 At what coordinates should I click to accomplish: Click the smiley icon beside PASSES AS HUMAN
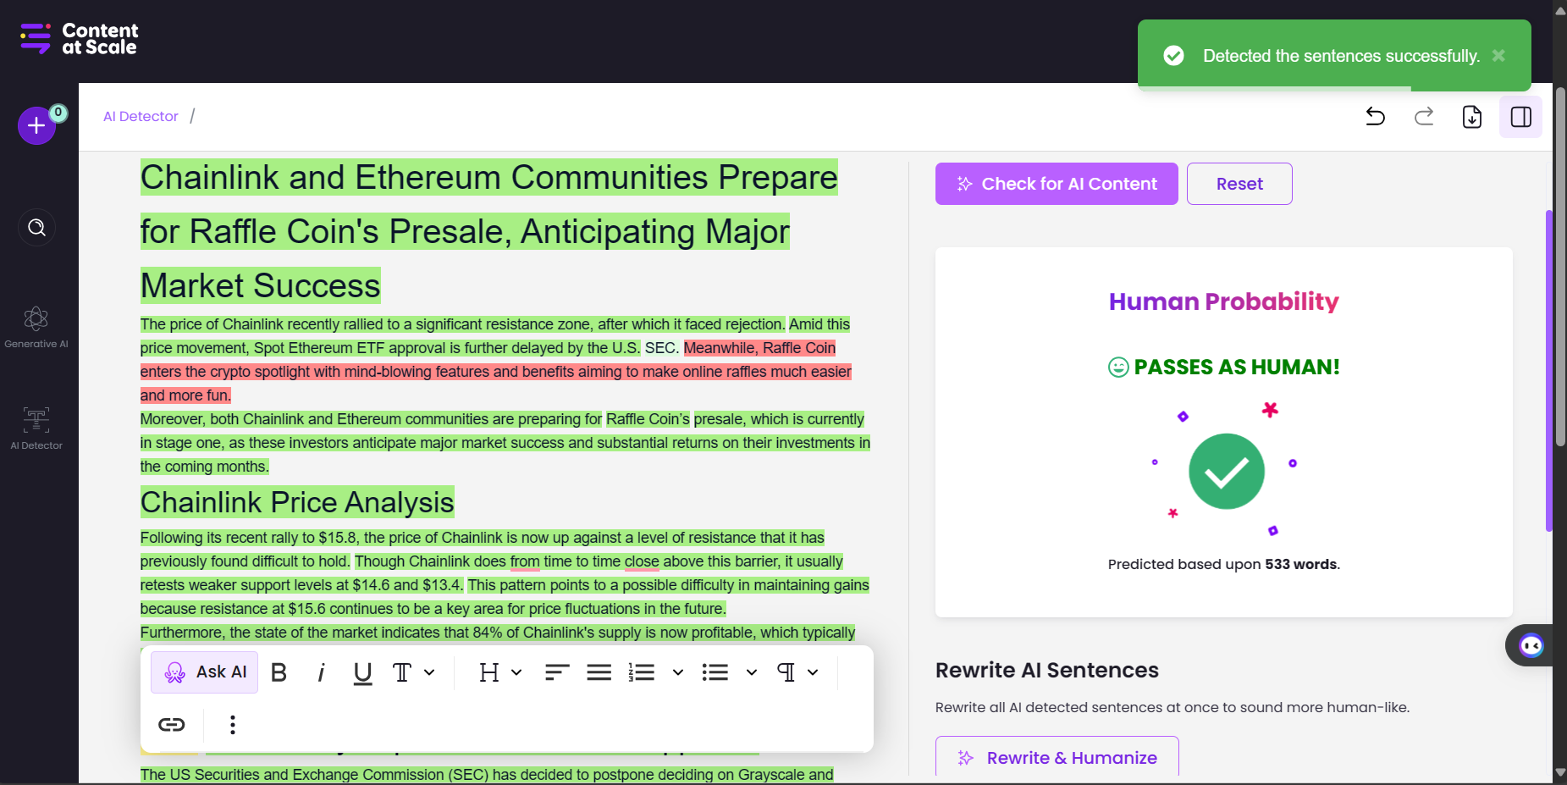[1118, 368]
